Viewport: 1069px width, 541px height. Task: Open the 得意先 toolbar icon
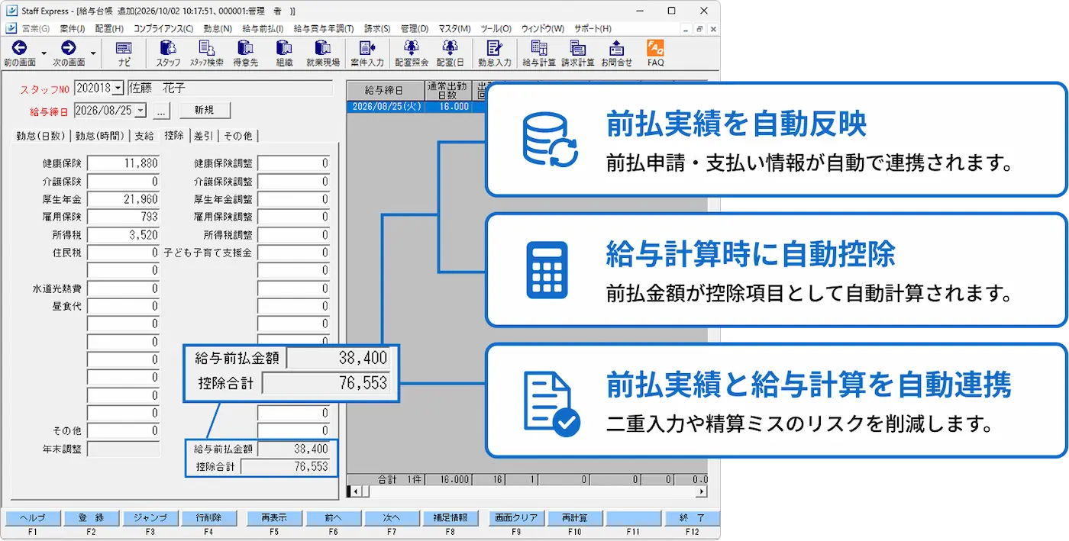click(245, 48)
